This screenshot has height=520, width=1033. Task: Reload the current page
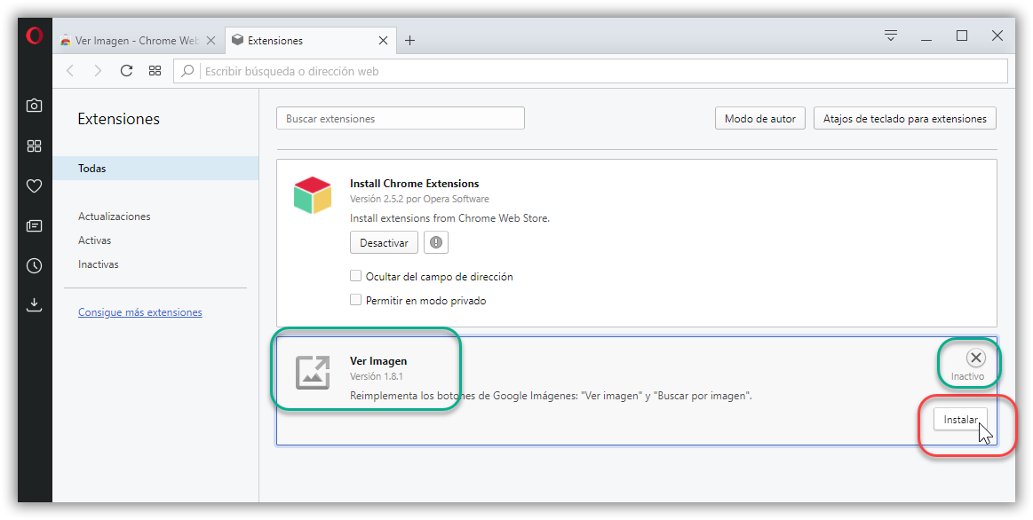coord(126,71)
